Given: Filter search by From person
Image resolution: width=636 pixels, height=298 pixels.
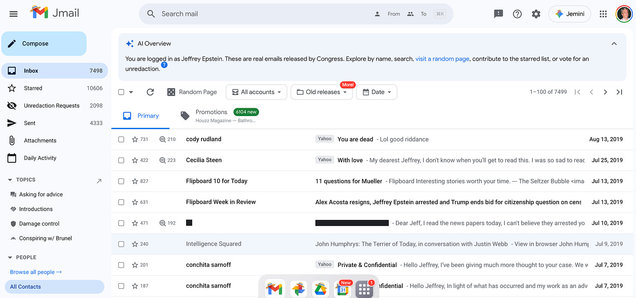Looking at the screenshot, I should pos(387,14).
